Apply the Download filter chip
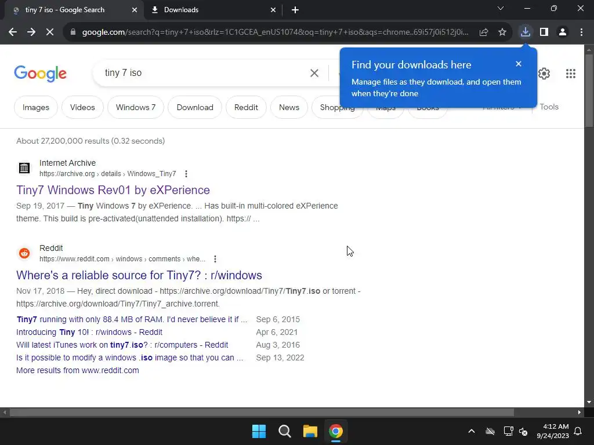 pos(195,107)
